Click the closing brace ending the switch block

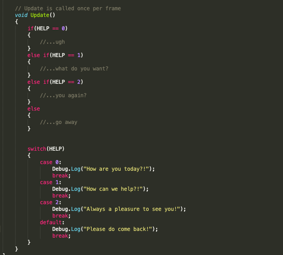29,243
